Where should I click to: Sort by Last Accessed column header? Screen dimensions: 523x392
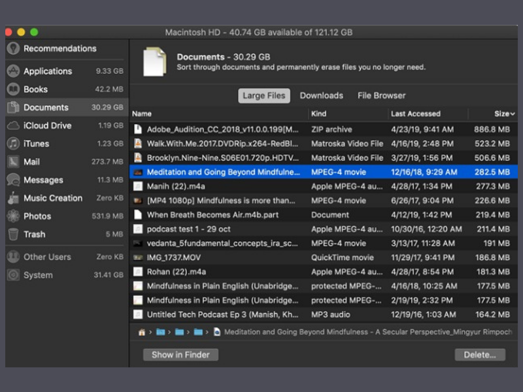click(416, 114)
